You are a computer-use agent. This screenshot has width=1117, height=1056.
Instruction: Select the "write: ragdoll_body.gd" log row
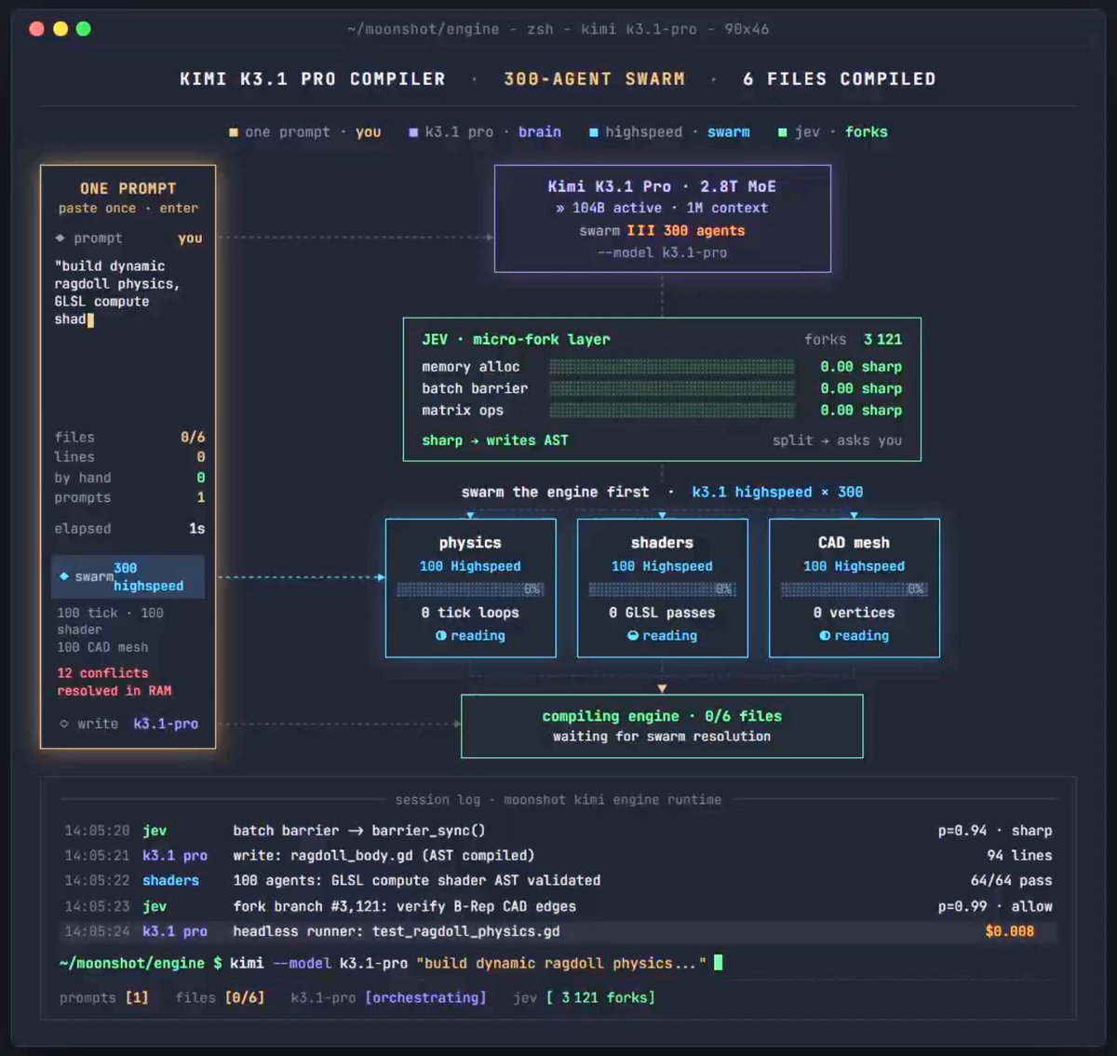coord(558,856)
